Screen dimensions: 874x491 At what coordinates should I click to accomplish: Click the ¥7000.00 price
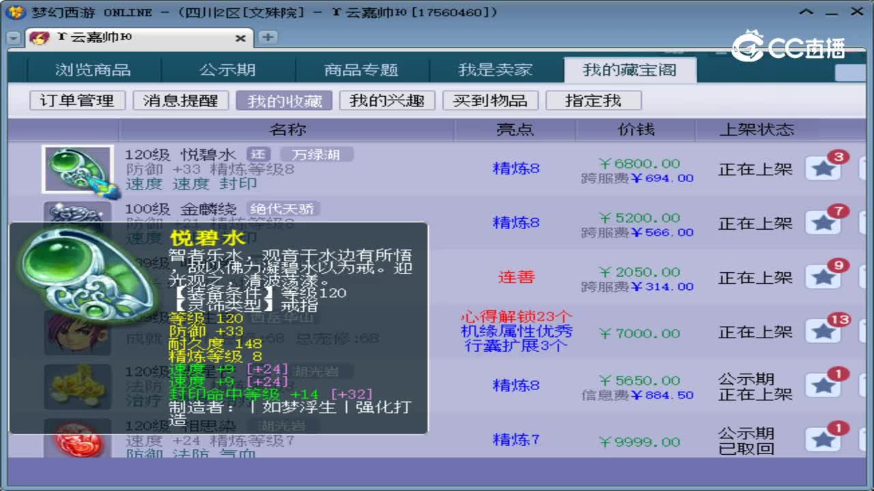tap(639, 333)
